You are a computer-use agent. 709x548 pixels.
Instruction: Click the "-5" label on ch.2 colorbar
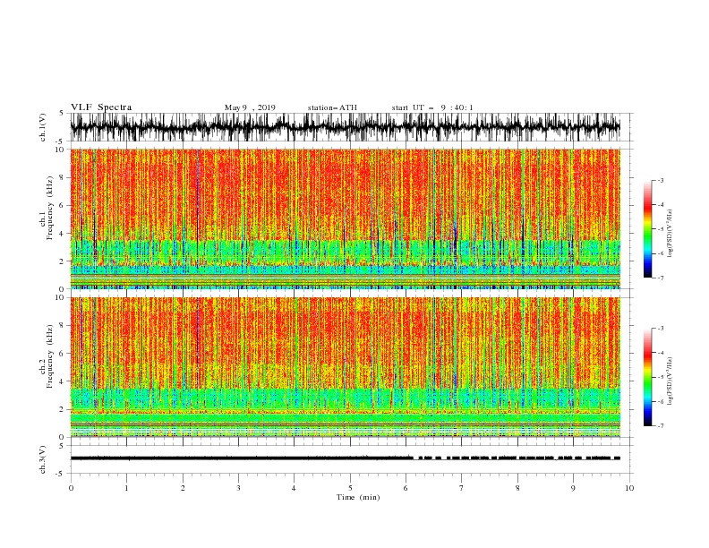point(661,377)
